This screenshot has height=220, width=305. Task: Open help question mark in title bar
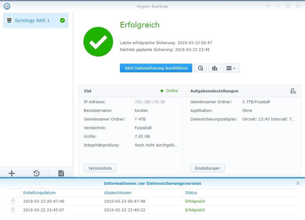click(269, 6)
